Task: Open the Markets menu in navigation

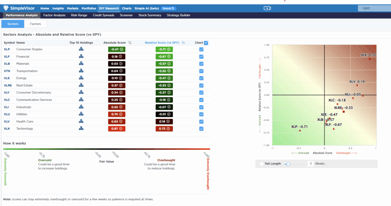Action: [x=73, y=8]
